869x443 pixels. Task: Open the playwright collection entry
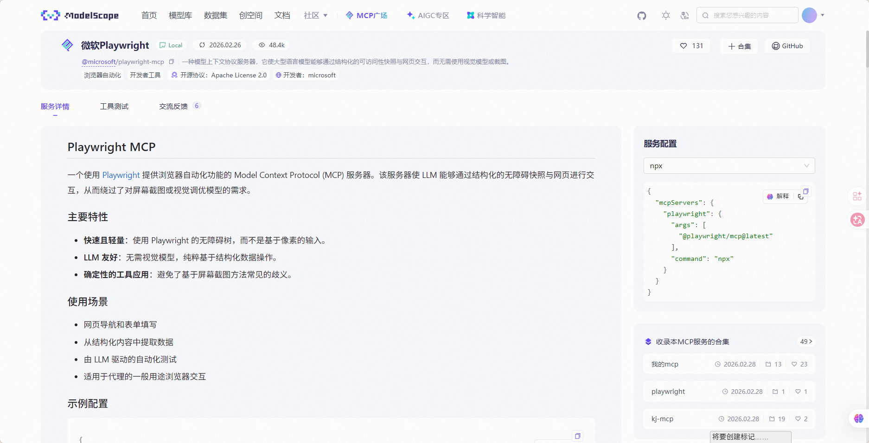tap(729, 392)
